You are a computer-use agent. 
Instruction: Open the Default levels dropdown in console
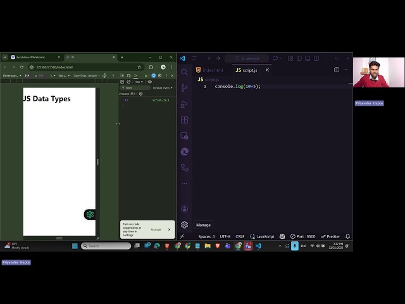tap(163, 88)
